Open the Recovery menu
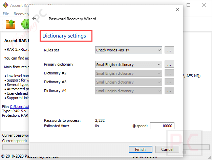This screenshot has height=160, width=212. point(21,14)
